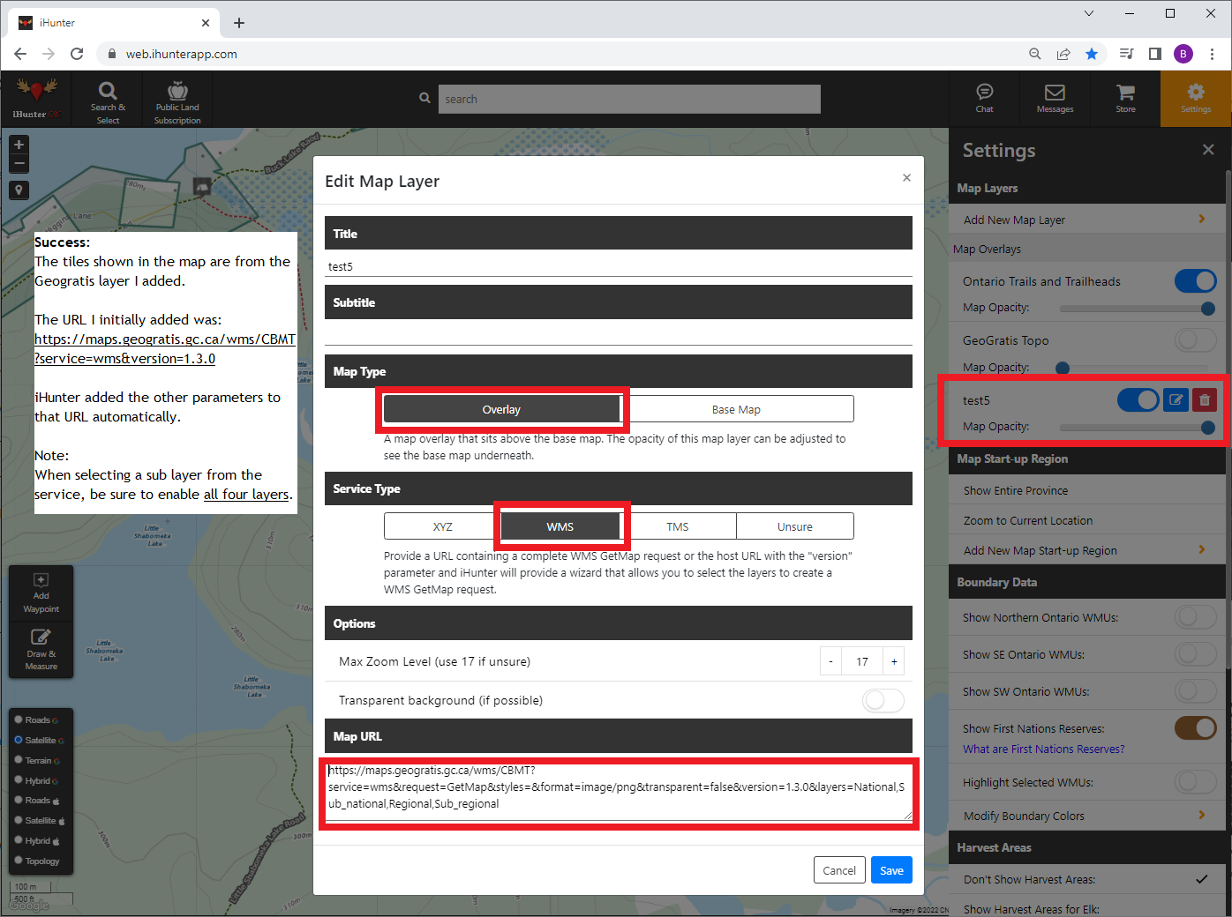This screenshot has height=917, width=1232.
Task: Select Don't Show Harvest Areas
Action: coord(1087,879)
